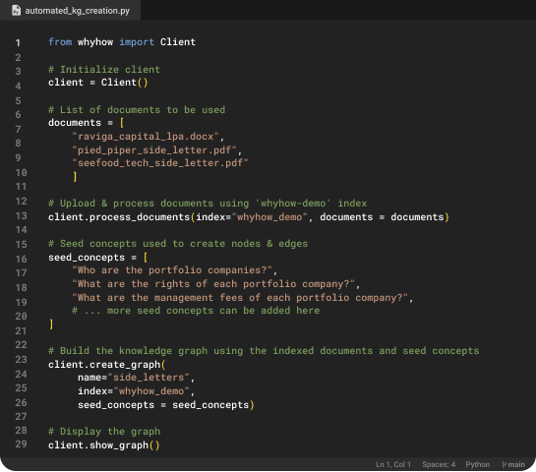This screenshot has width=536, height=472.
Task: Change the Python language mode
Action: [x=478, y=464]
